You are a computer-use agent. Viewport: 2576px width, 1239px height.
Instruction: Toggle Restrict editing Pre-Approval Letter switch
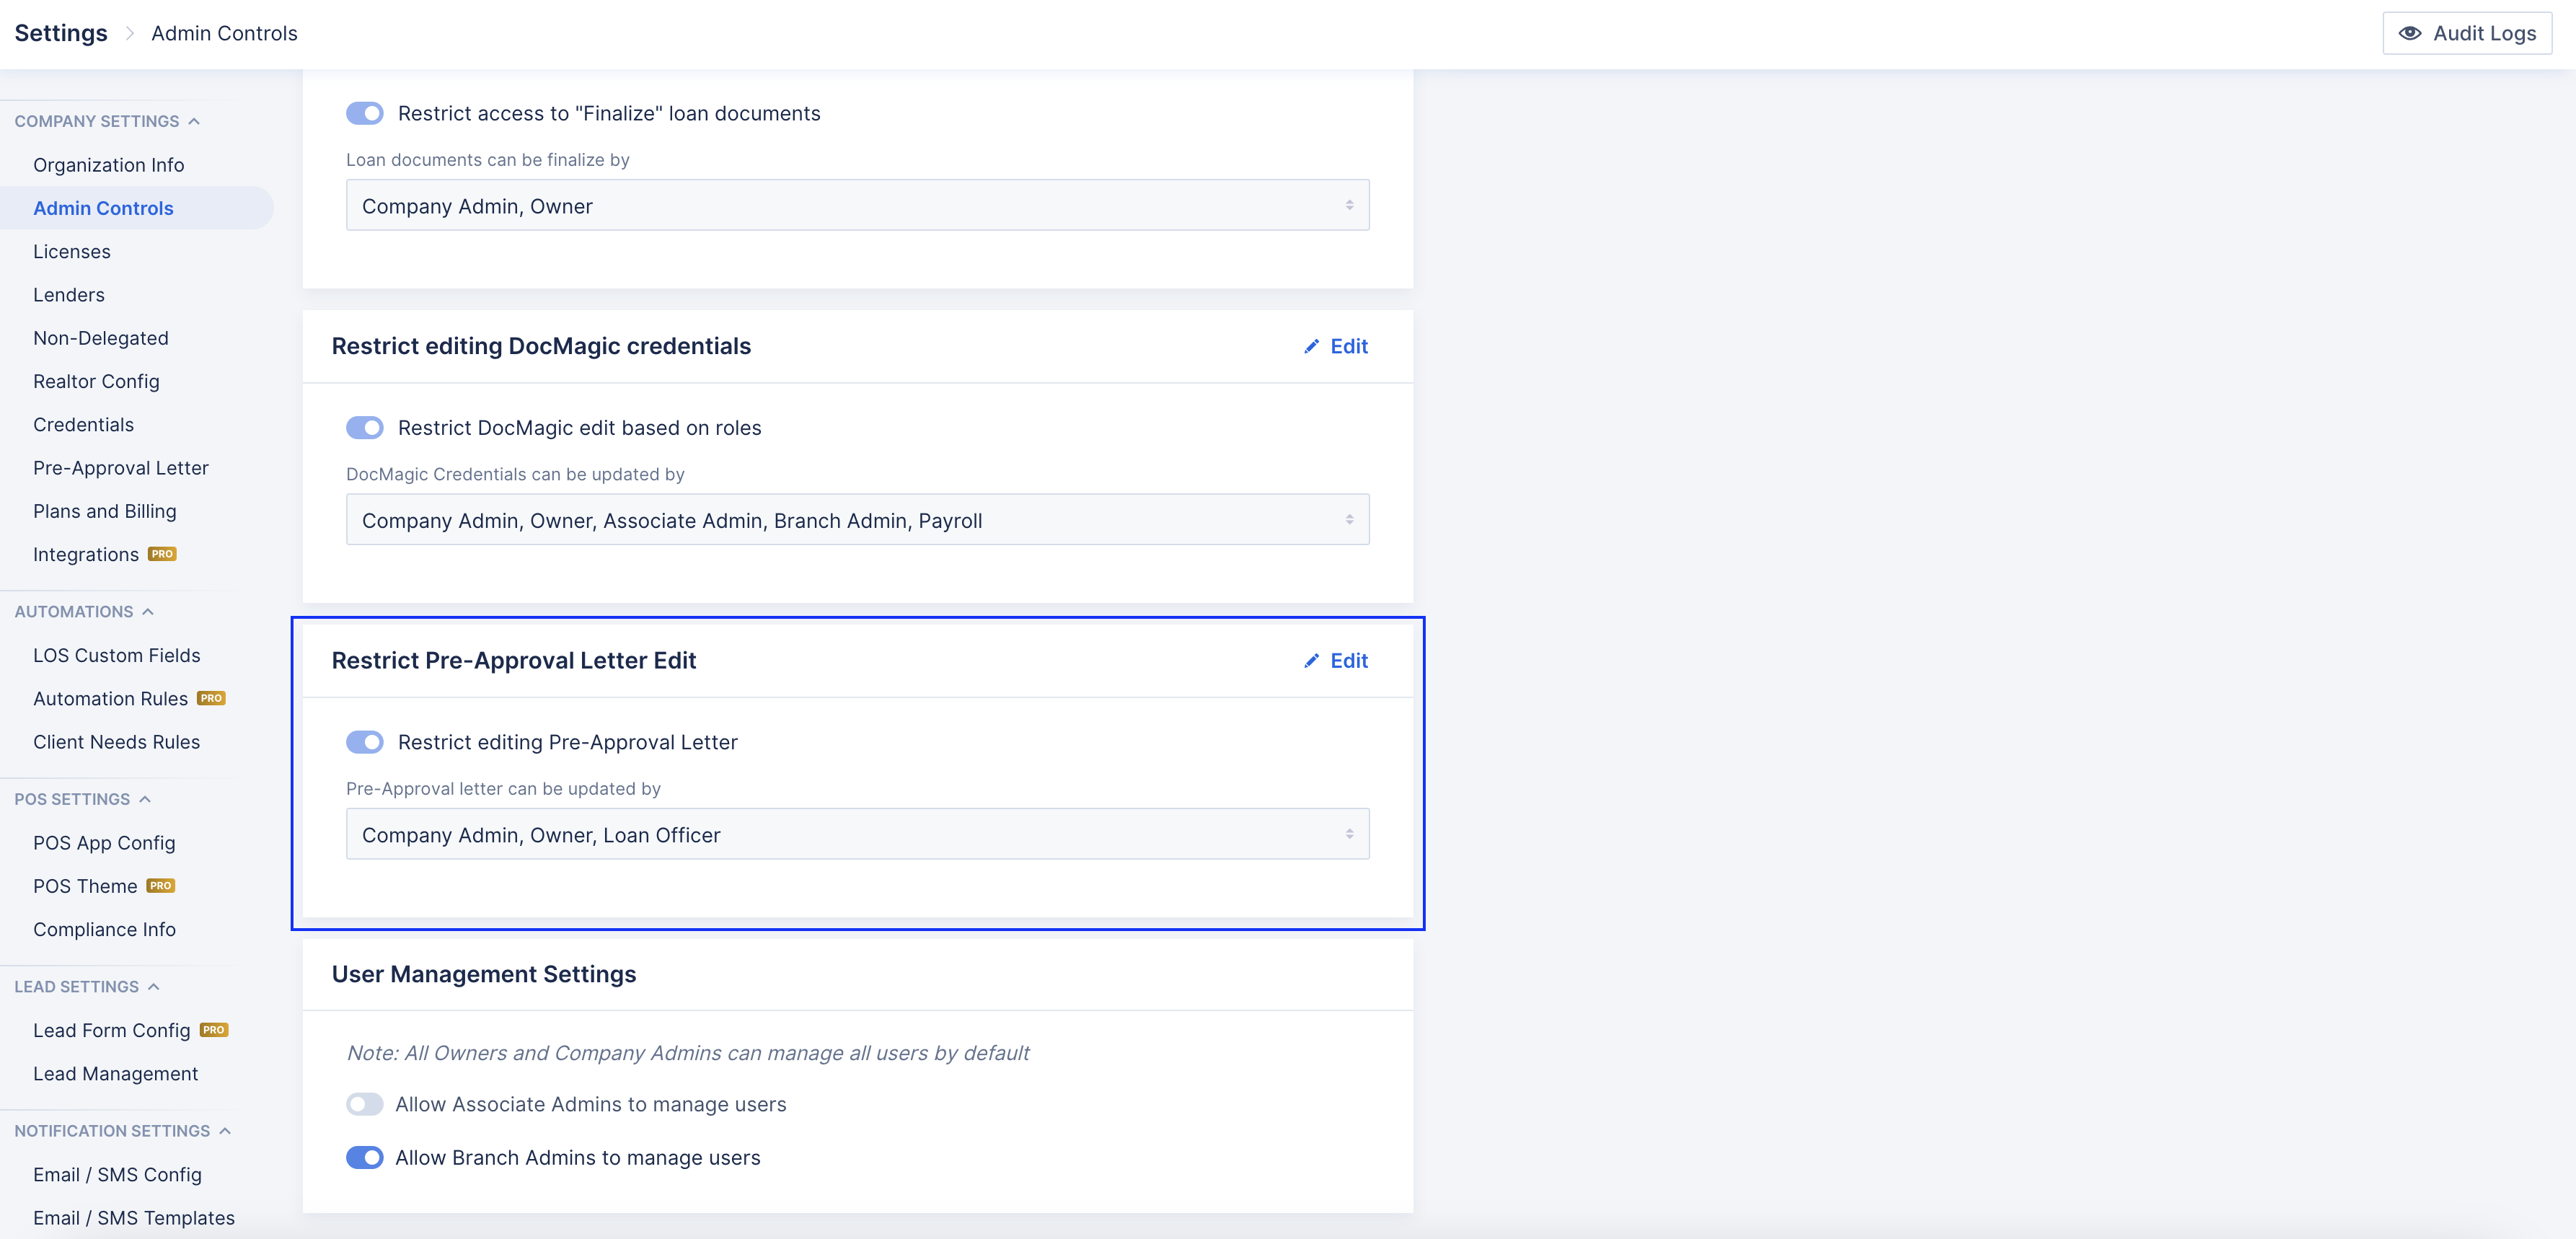[x=364, y=742]
